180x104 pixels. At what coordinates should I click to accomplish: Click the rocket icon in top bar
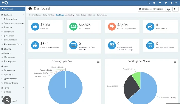pos(160,3)
